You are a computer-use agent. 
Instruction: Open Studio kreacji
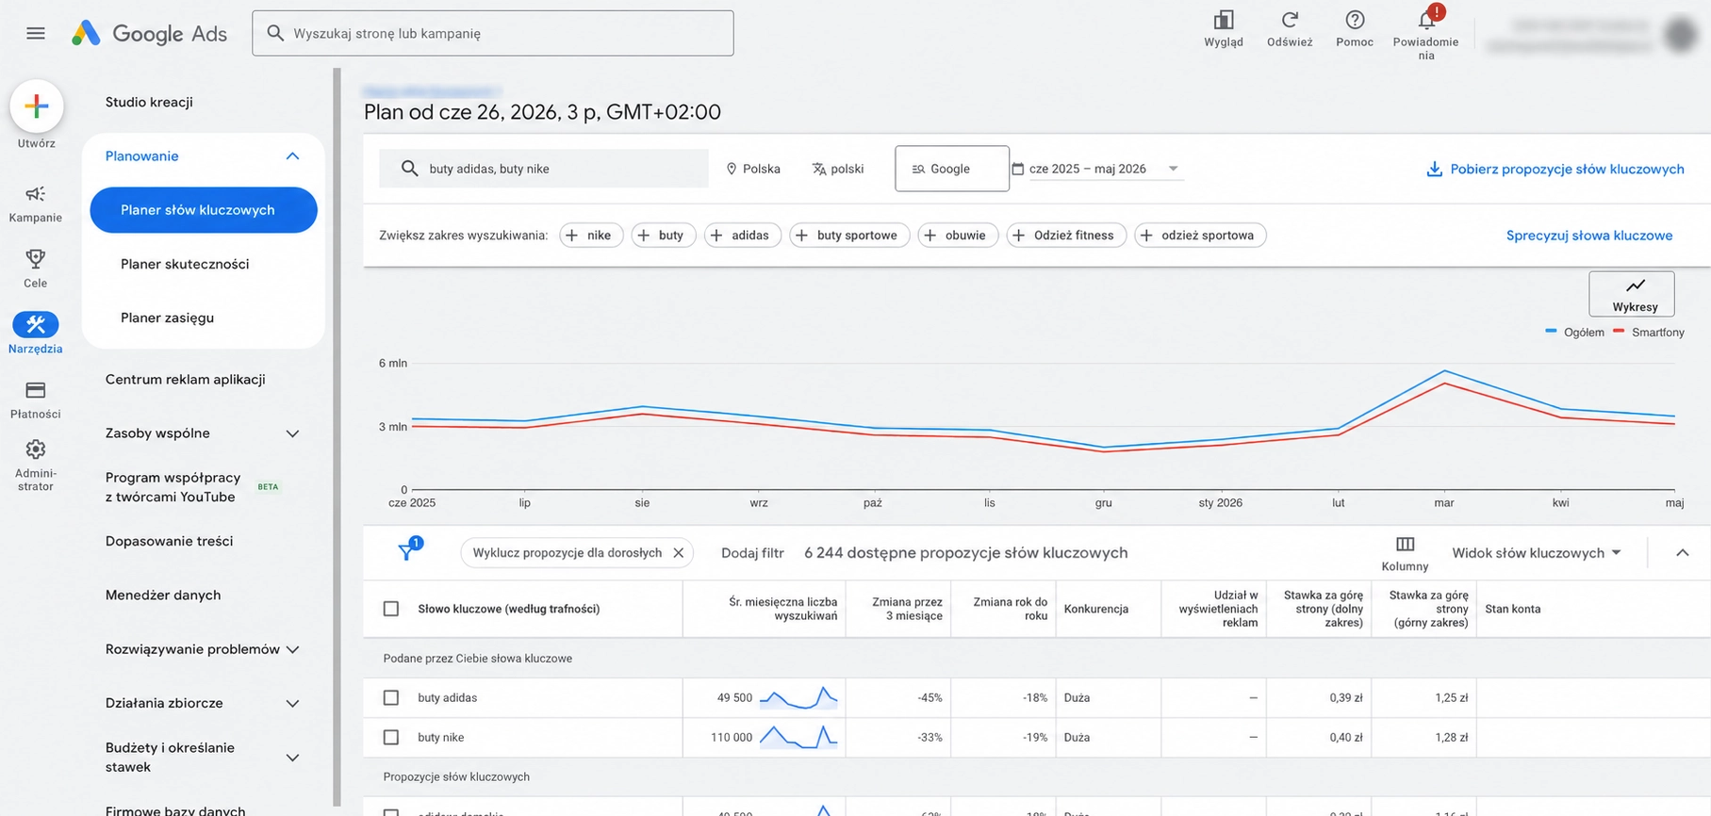pos(149,102)
